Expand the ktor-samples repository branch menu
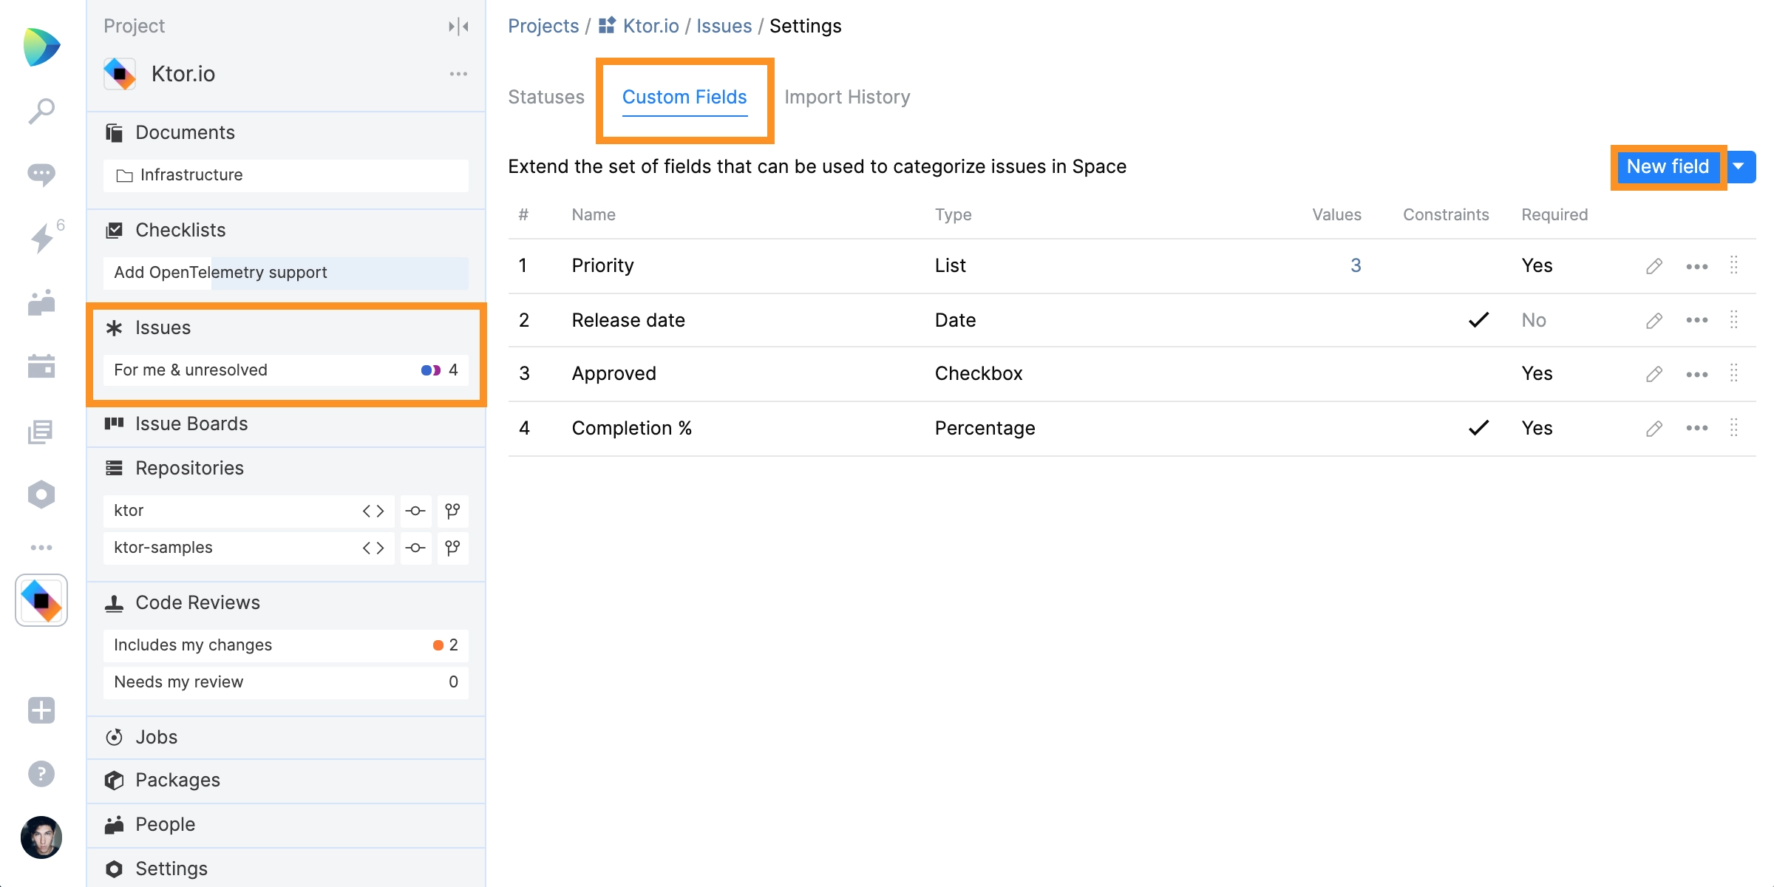 click(450, 548)
